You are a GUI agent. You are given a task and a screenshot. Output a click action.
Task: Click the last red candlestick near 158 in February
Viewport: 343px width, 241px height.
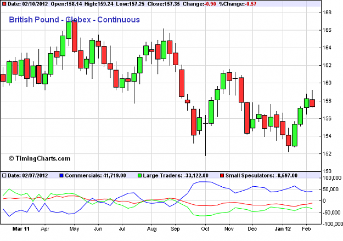tap(312, 103)
